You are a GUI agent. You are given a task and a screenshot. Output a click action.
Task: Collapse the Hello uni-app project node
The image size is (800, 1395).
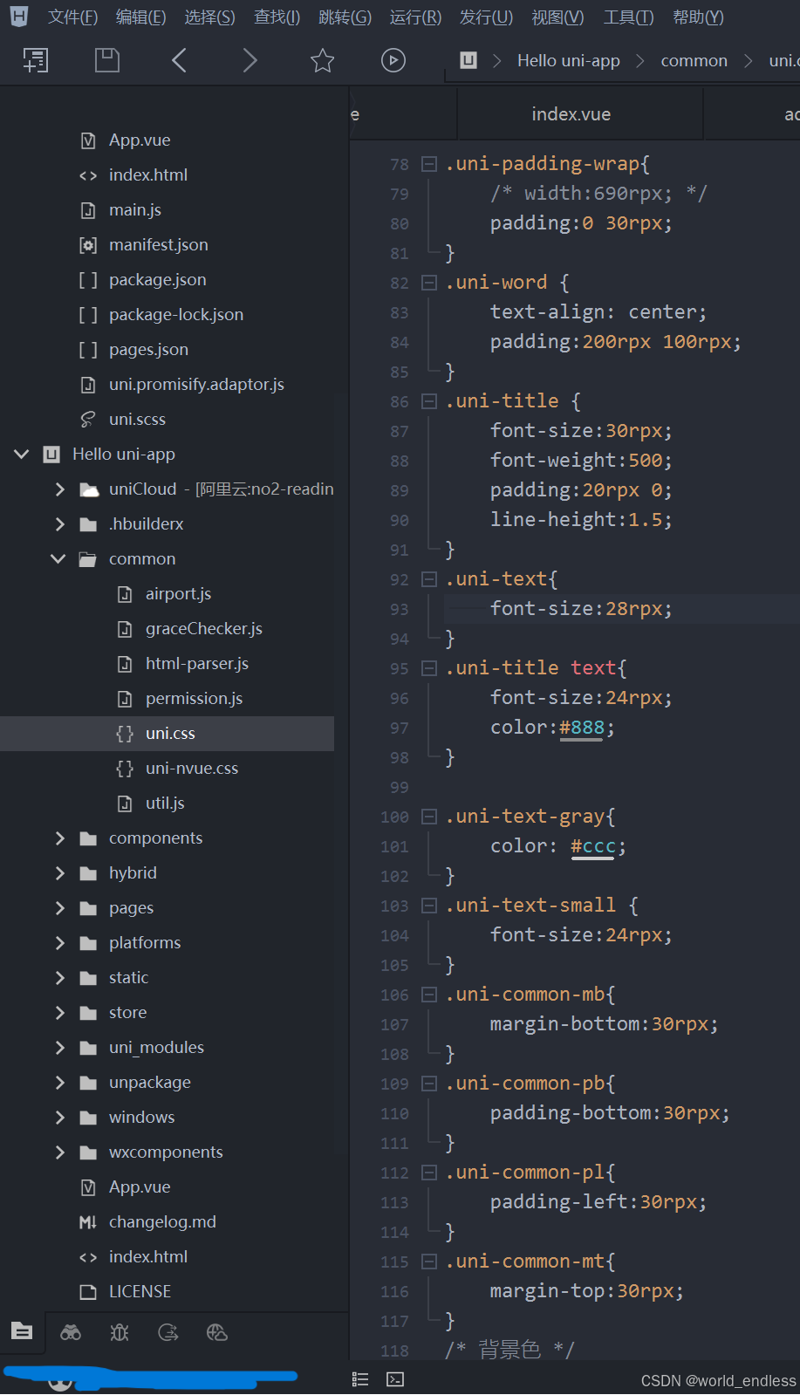[x=22, y=455]
